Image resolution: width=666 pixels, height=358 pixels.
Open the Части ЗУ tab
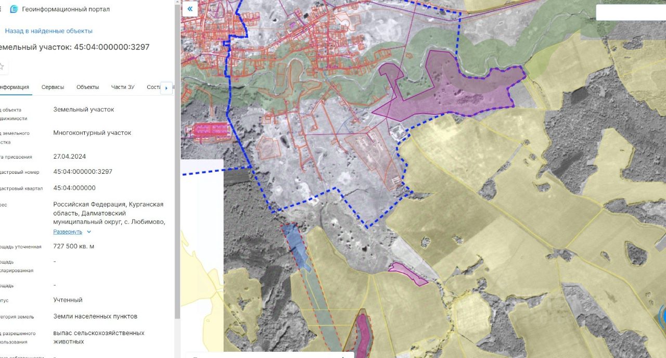coord(123,87)
